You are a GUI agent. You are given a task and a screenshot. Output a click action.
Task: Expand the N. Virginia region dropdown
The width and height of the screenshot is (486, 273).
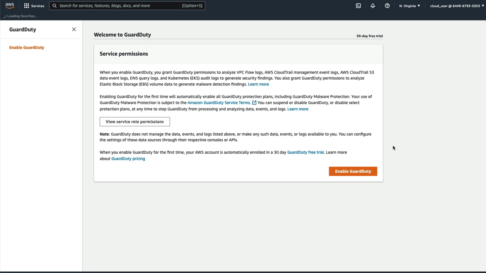410,6
